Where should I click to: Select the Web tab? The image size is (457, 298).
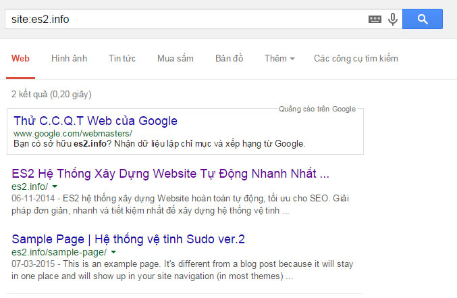coord(20,58)
